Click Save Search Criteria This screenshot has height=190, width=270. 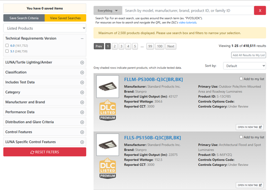(24, 18)
